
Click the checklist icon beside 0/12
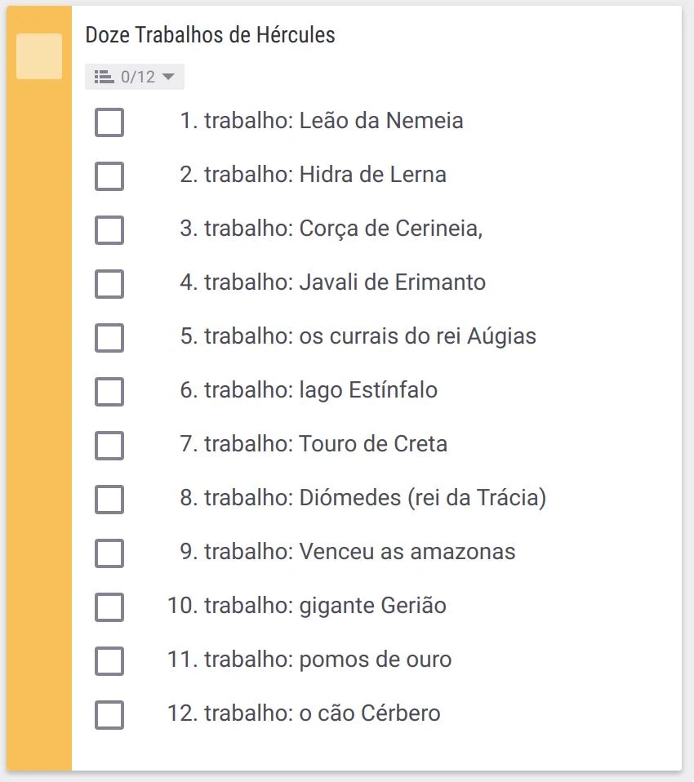click(104, 77)
